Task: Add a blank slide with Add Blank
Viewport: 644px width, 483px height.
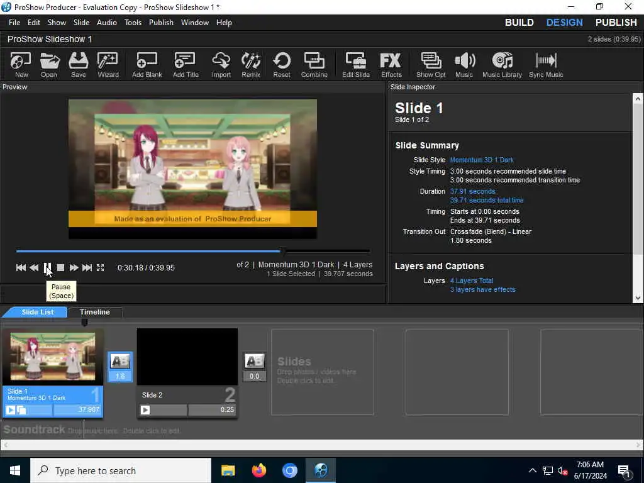Action: click(147, 65)
